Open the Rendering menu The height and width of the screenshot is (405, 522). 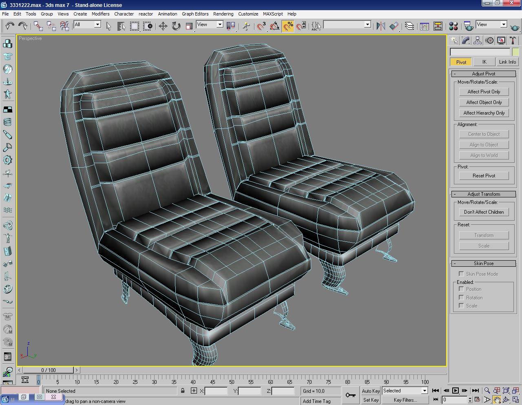(223, 14)
